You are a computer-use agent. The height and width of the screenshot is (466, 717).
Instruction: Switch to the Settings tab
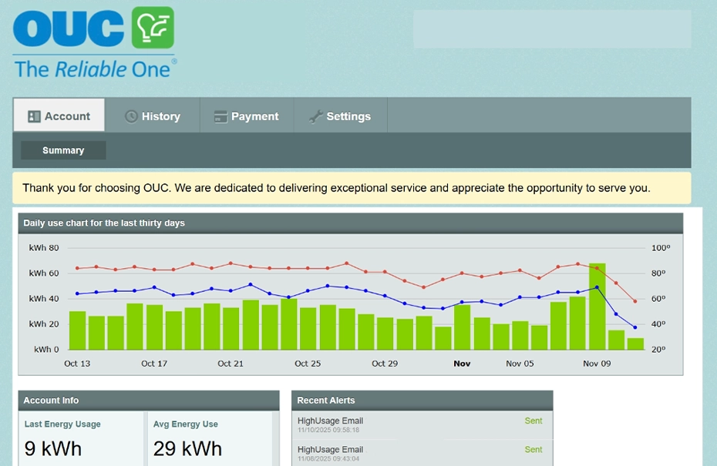tap(340, 116)
